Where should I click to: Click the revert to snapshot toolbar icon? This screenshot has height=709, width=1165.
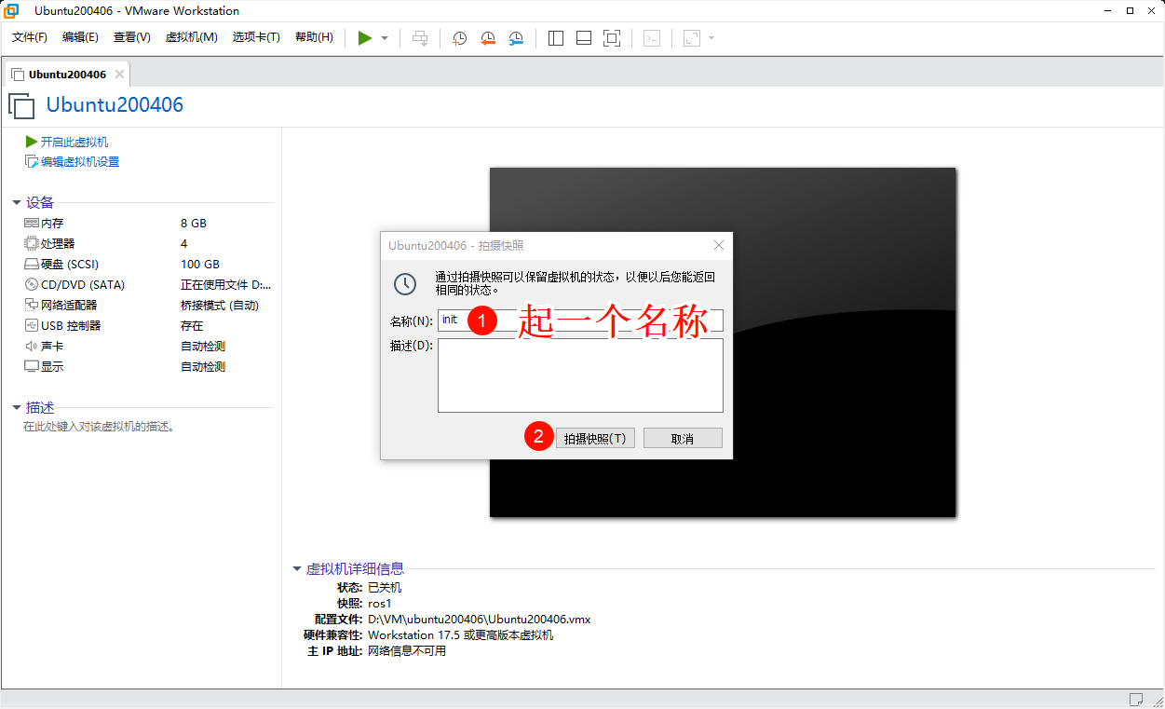click(x=488, y=38)
